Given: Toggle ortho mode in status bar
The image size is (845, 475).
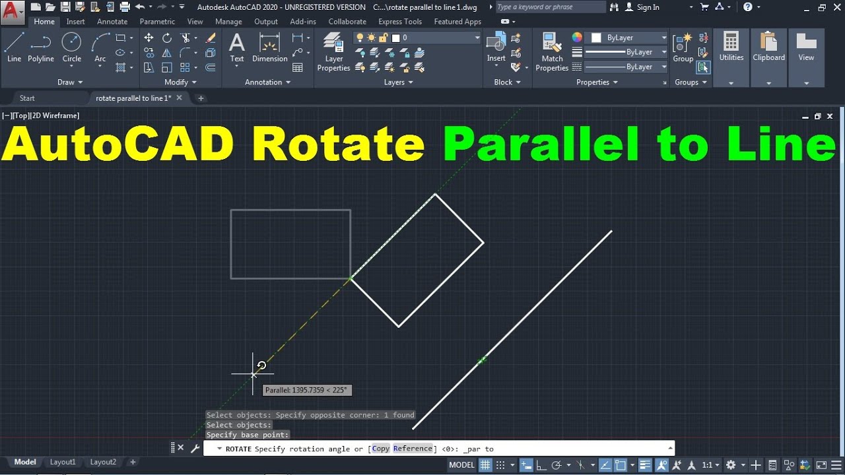Looking at the screenshot, I should pyautogui.click(x=542, y=464).
